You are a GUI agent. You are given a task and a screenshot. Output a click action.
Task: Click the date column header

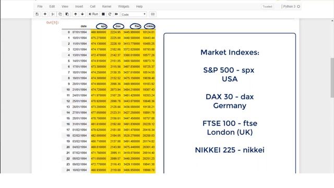83,26
